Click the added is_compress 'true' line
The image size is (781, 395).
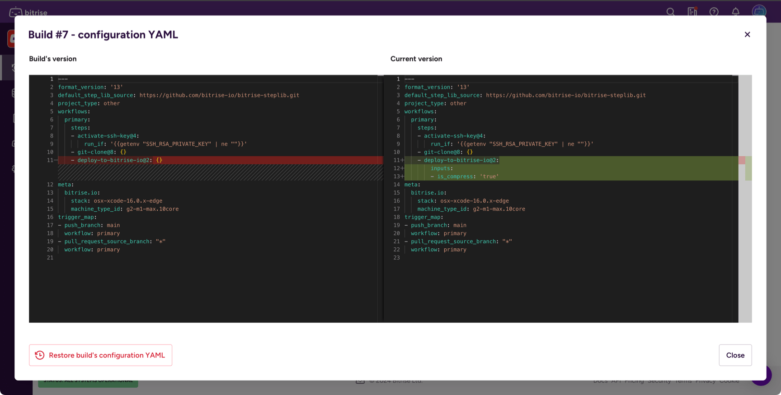(x=571, y=177)
